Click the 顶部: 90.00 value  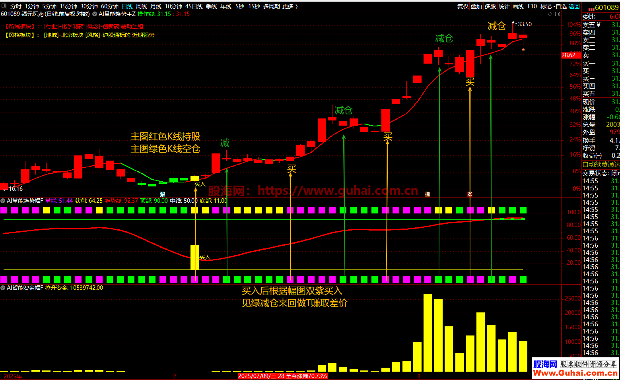point(154,201)
